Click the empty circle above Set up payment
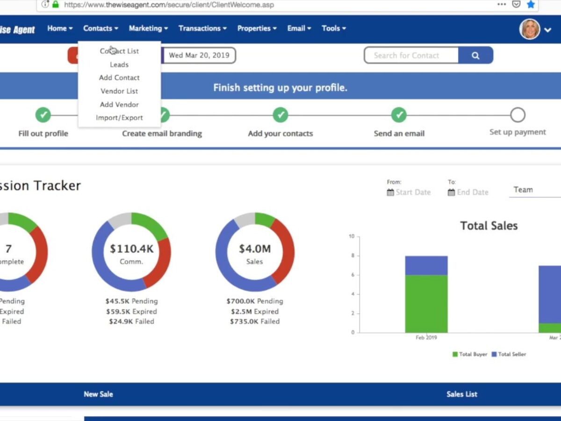Viewport: 561px width, 421px height. click(518, 115)
